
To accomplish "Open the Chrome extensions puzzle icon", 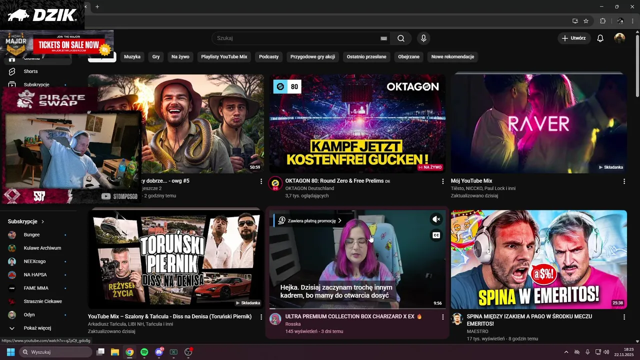I will (x=602, y=21).
